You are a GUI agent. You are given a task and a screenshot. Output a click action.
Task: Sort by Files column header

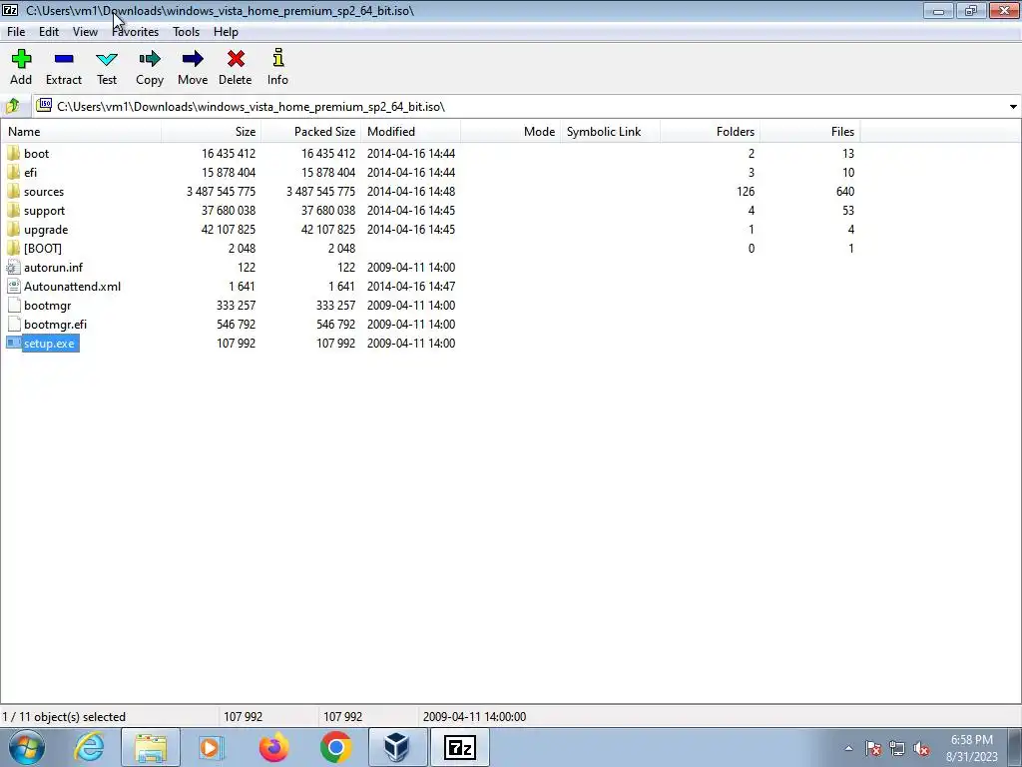[809, 131]
